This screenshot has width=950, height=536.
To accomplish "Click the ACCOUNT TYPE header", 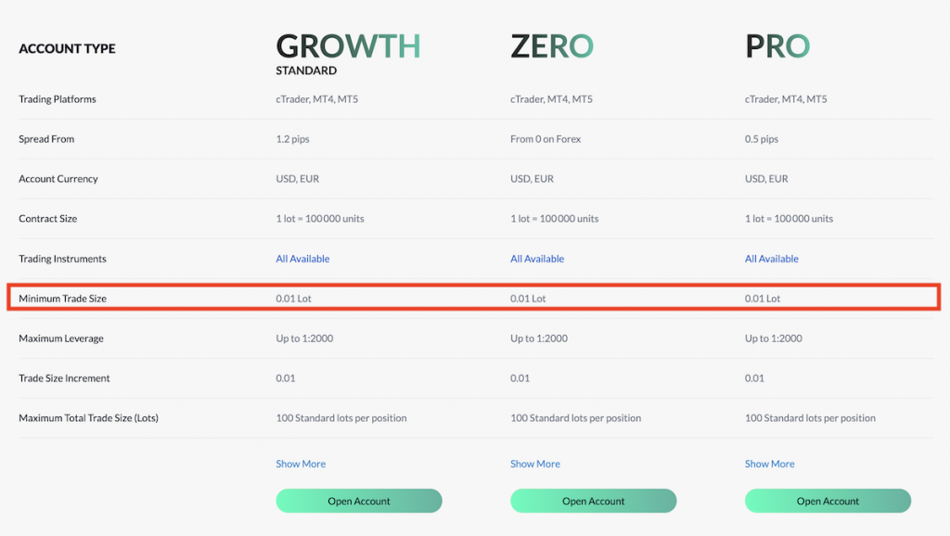I will pyautogui.click(x=67, y=48).
